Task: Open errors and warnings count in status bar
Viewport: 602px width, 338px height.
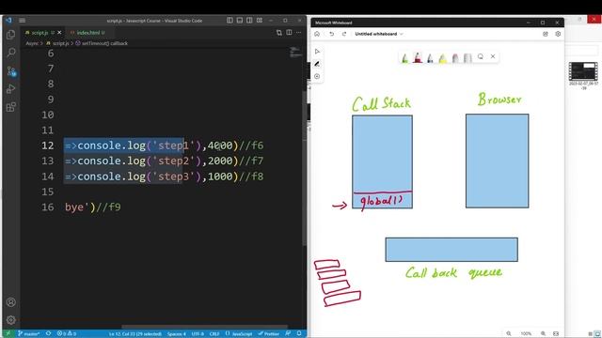Action: click(67, 334)
